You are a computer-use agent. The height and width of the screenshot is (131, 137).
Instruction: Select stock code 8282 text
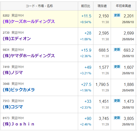coord(6,16)
